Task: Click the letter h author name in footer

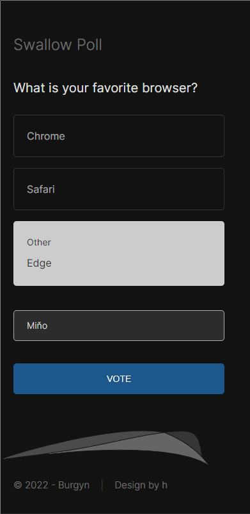Action: [x=164, y=485]
